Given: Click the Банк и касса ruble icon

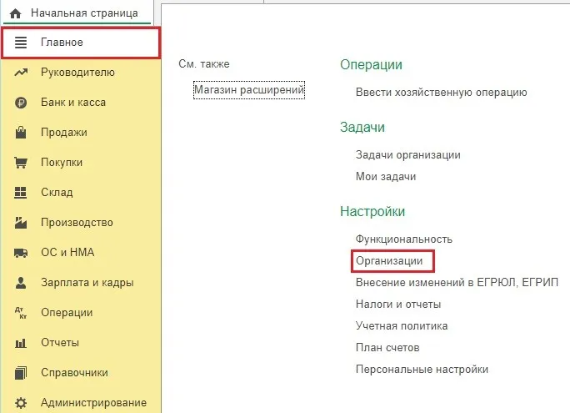Looking at the screenshot, I should click(21, 103).
